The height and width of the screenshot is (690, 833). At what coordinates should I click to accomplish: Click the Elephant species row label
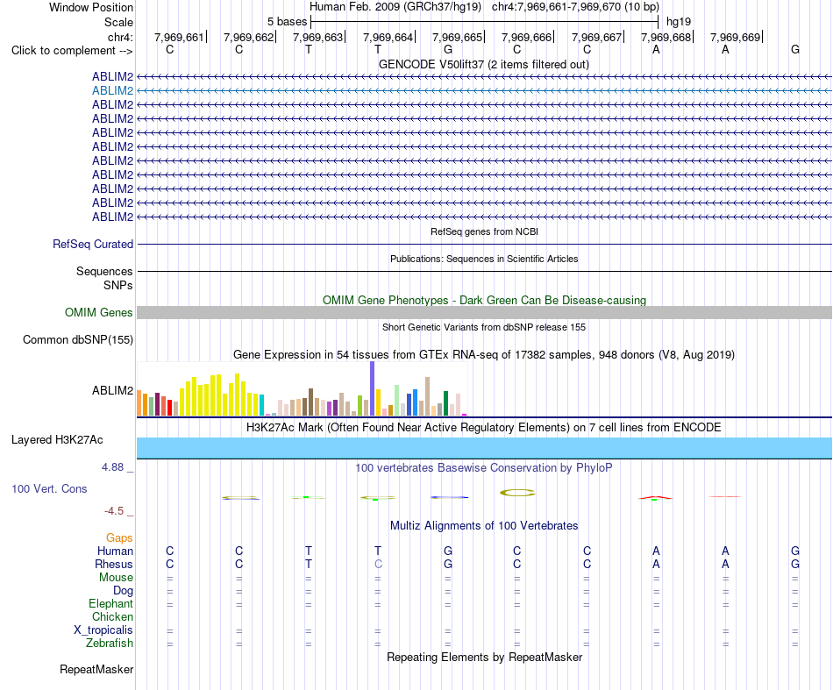click(110, 604)
